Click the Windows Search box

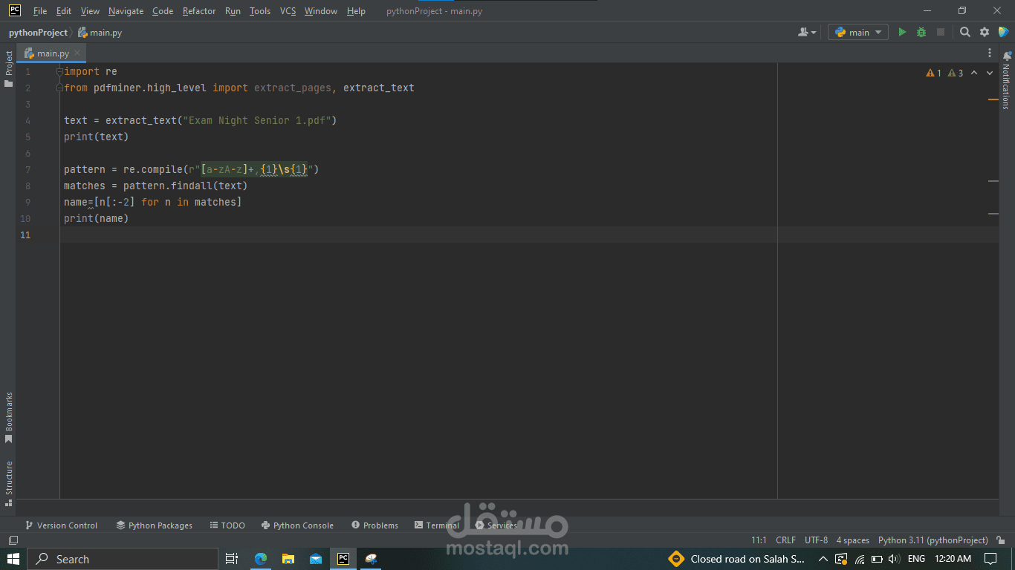123,559
